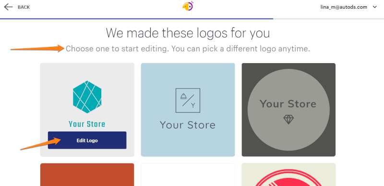Screen dimensions: 384x186
Task: Click the lina_m@autods.com account email
Action: 344,7
